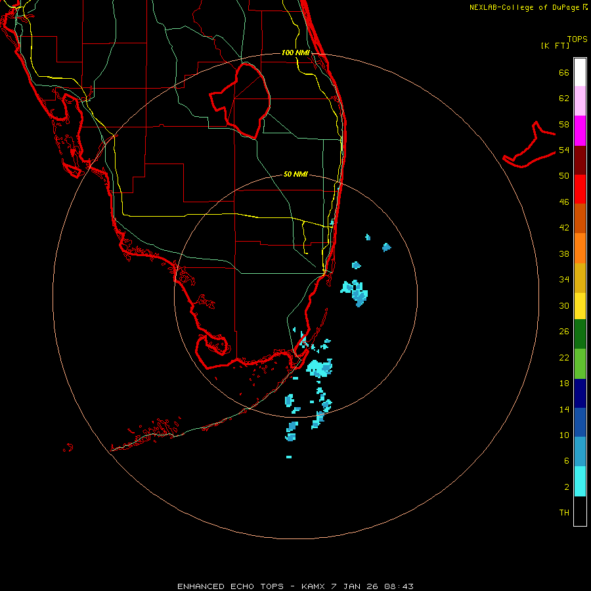Image resolution: width=591 pixels, height=591 pixels.
Task: Click the large cyan echo east of Key Largo
Action: pos(319,368)
